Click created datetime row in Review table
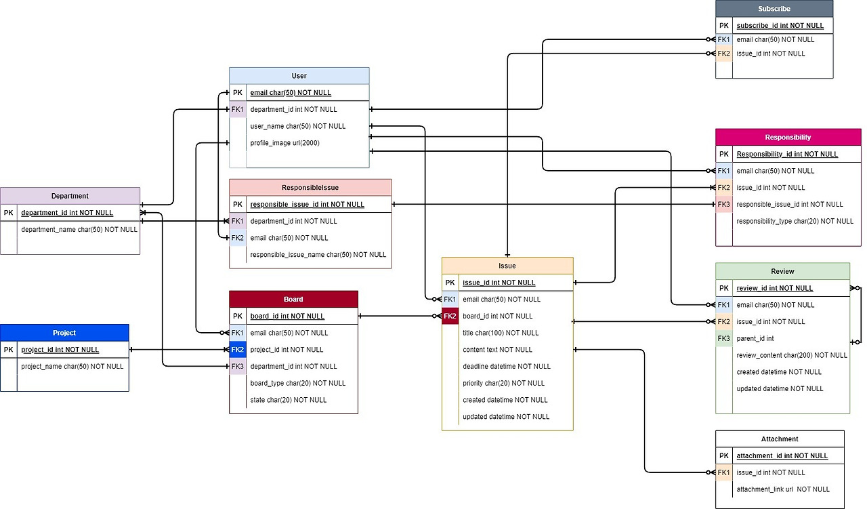 coord(782,372)
